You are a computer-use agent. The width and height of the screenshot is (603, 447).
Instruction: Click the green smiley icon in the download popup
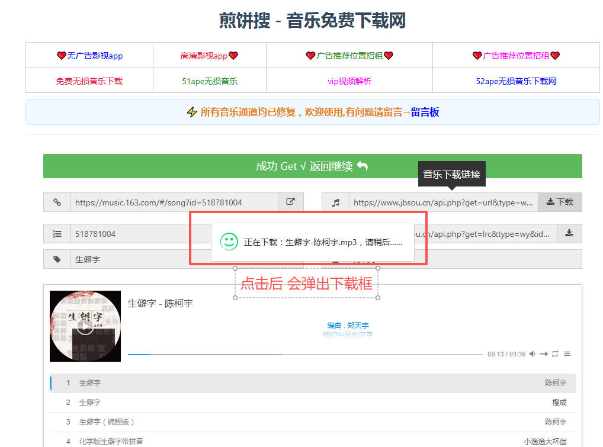click(228, 241)
